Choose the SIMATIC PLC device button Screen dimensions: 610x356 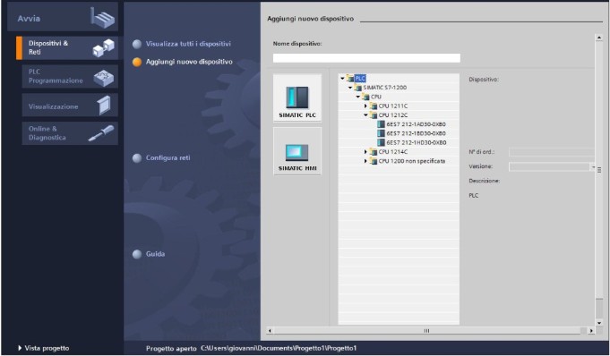(297, 97)
